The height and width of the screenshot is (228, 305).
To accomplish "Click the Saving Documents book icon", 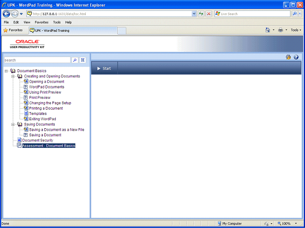I will [20, 124].
